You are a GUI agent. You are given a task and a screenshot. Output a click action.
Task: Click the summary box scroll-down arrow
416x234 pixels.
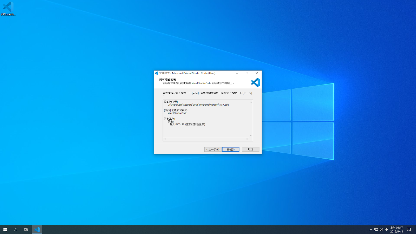click(251, 135)
